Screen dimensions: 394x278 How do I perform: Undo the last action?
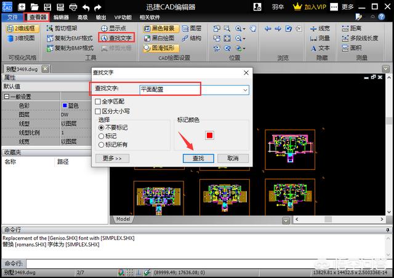pyautogui.click(x=86, y=7)
